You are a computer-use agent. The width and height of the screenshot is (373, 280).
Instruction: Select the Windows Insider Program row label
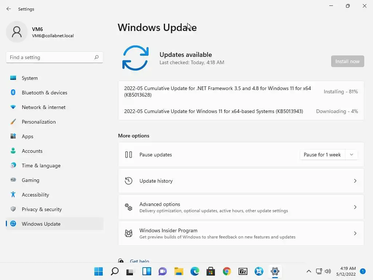168,230
